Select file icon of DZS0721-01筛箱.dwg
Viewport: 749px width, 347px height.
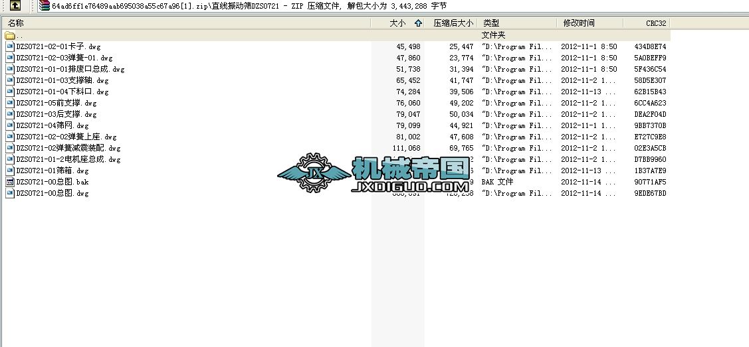pos(10,171)
